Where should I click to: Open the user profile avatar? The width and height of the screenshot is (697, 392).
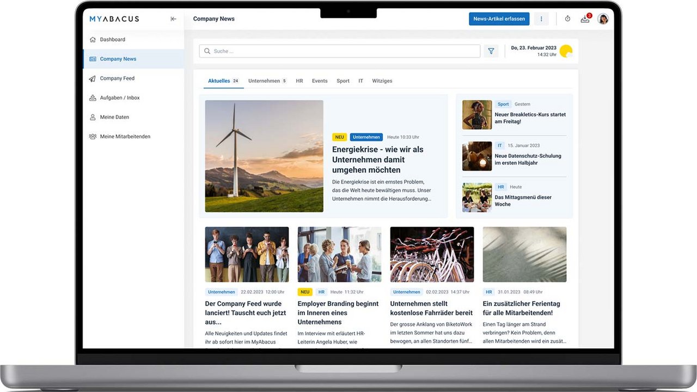click(603, 19)
